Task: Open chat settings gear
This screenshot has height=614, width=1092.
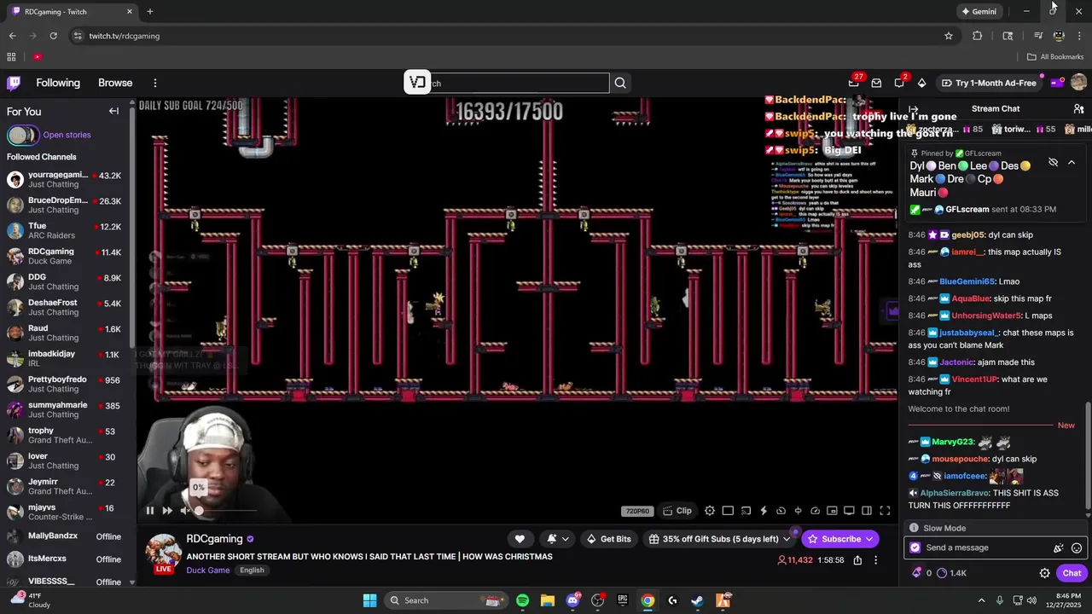Action: [1044, 573]
